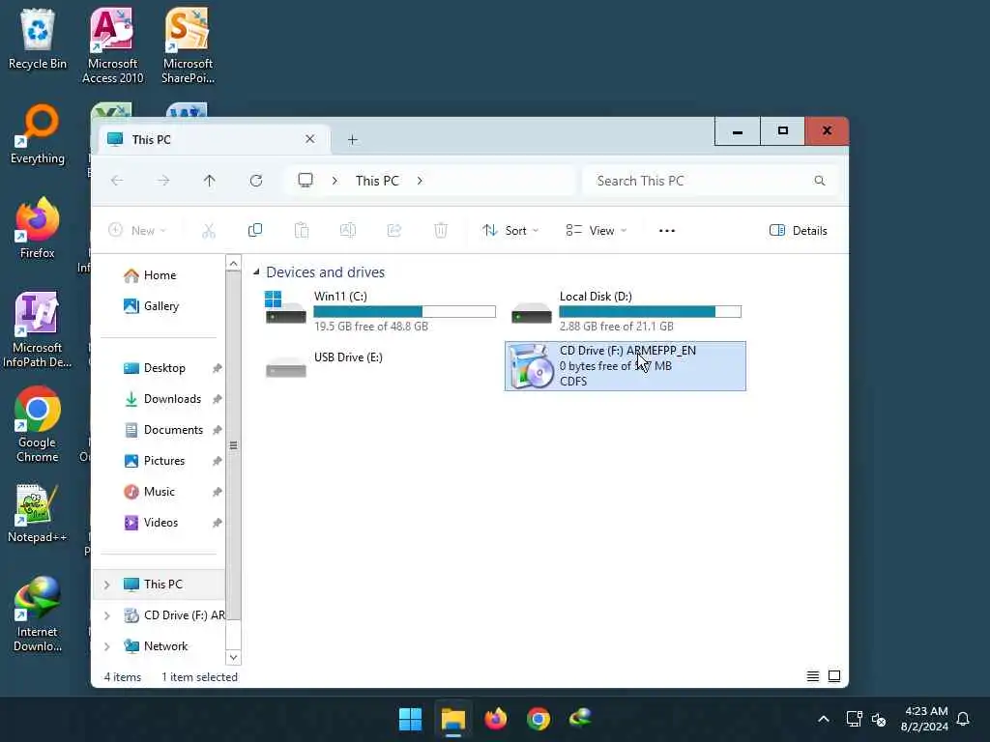Open Desktop quick access folder
The image size is (990, 742).
[x=164, y=368]
